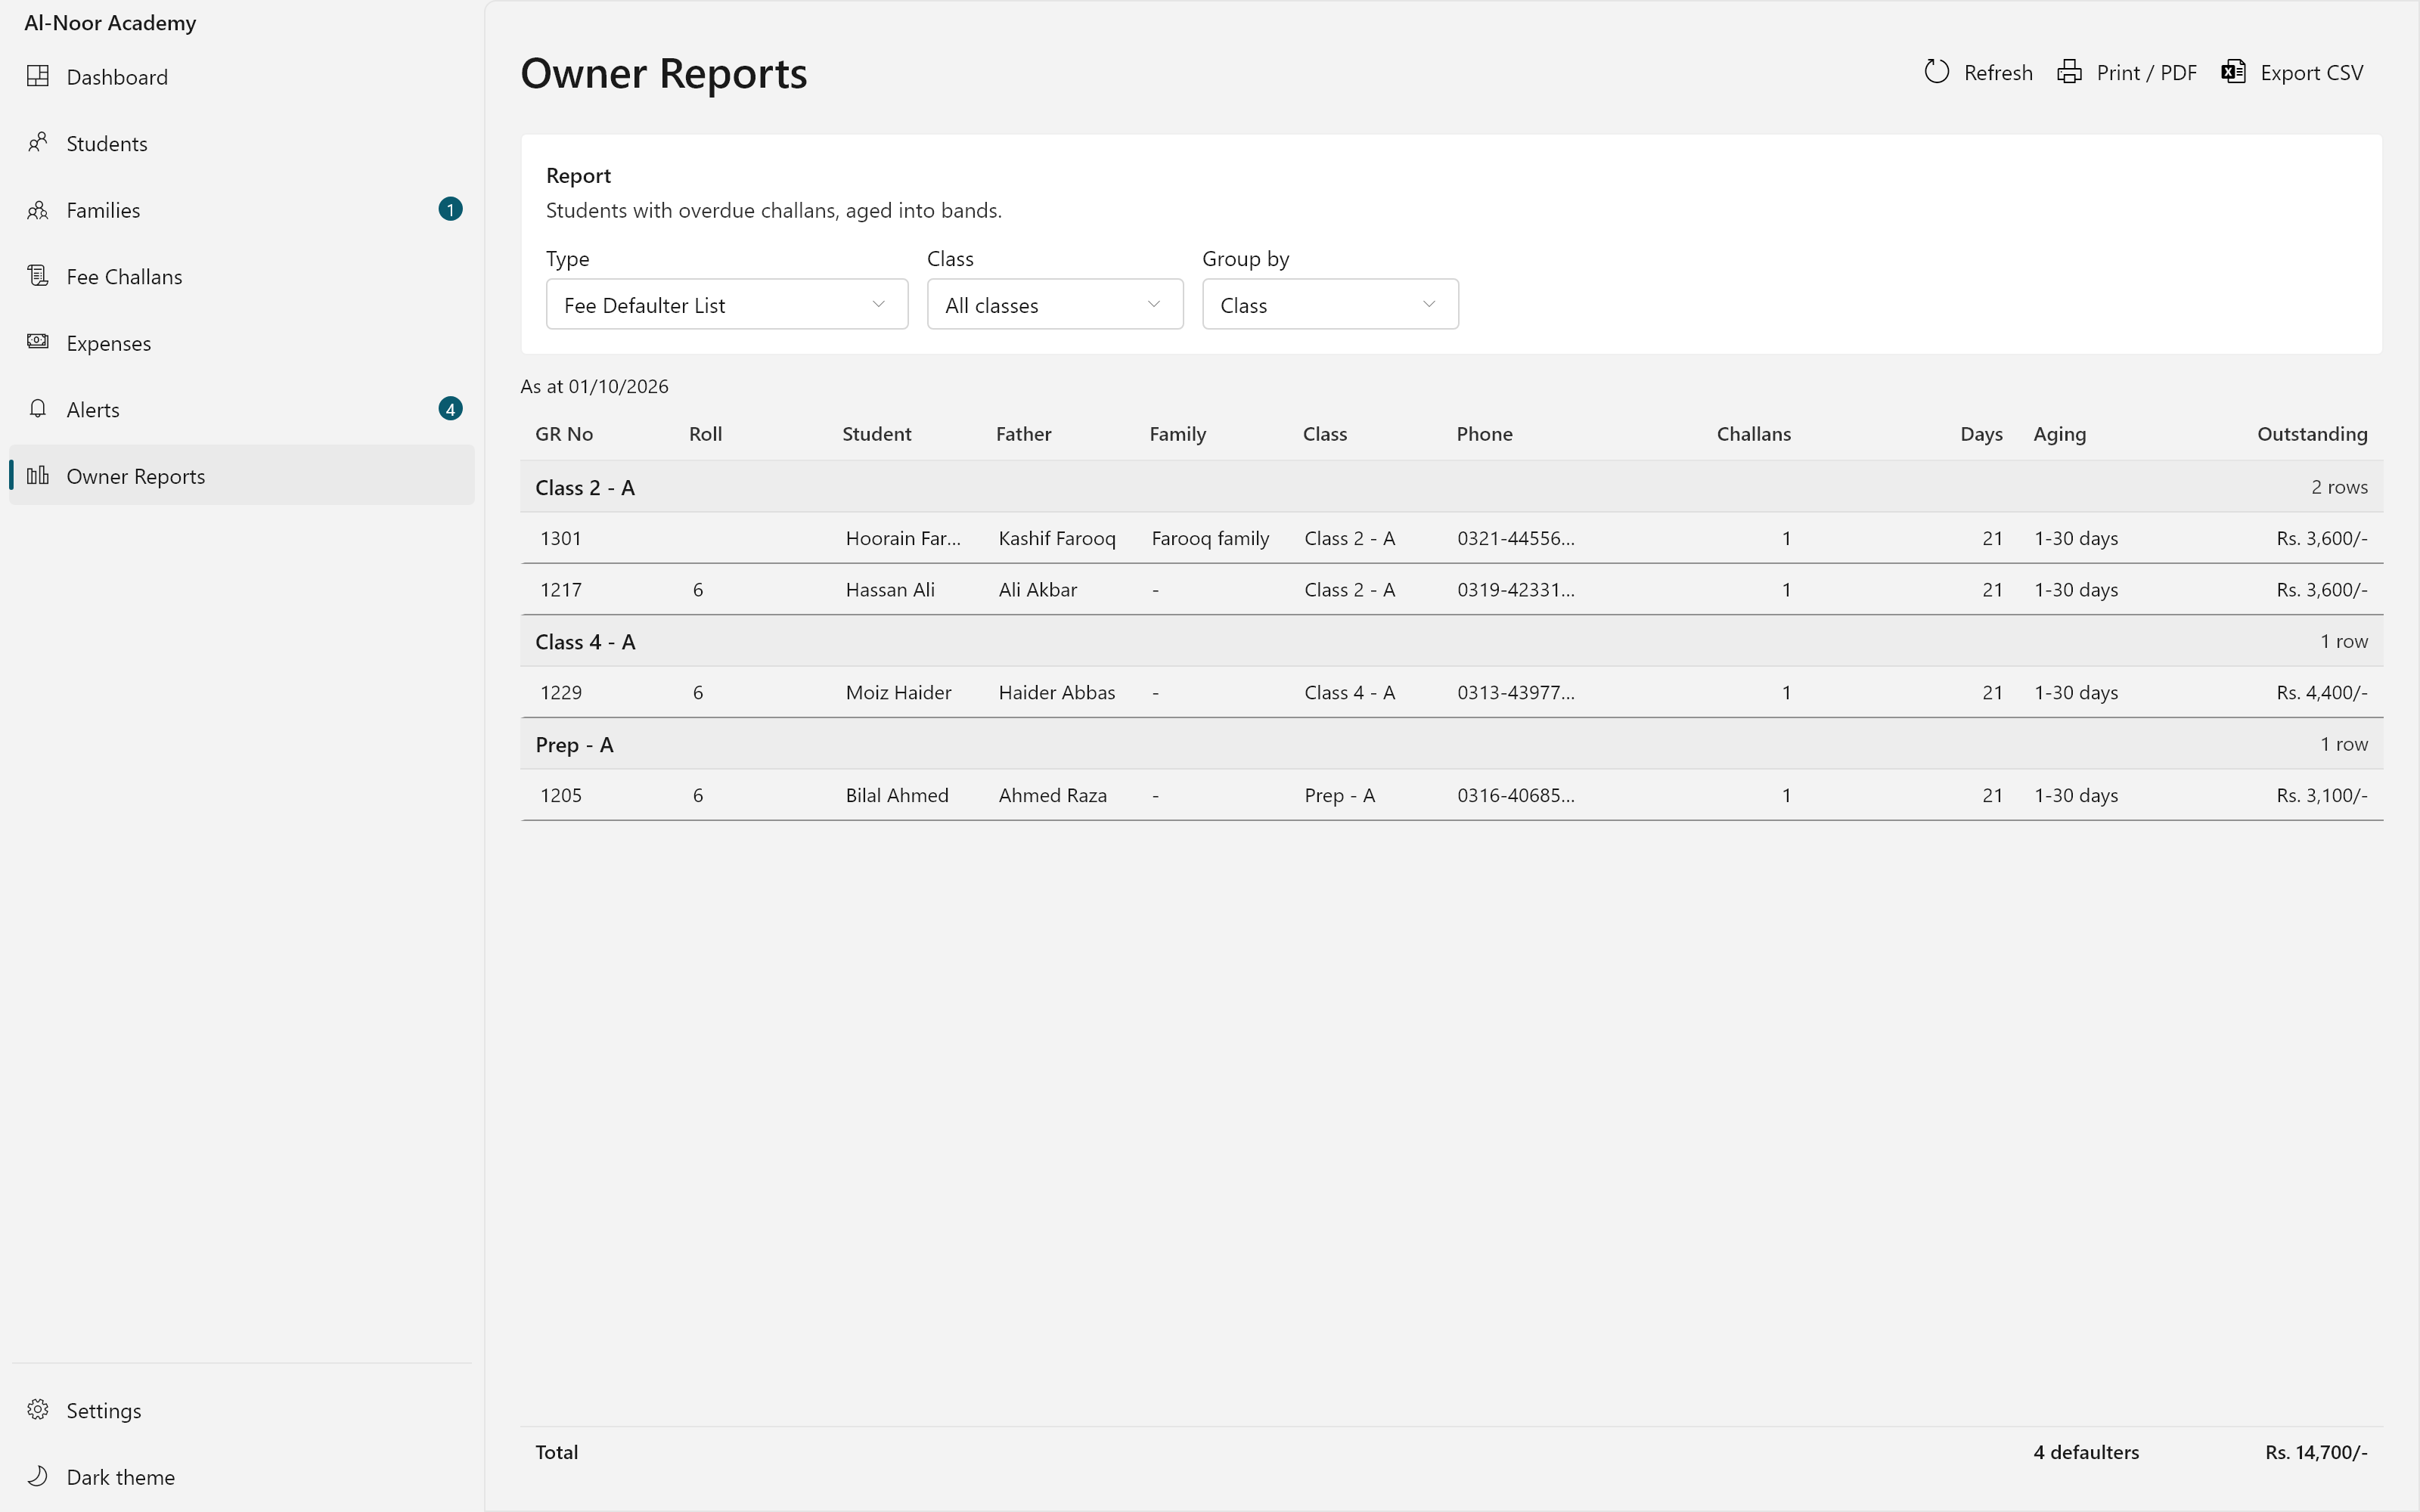Click the Export CSV button label
This screenshot has width=2420, height=1512.
click(2311, 73)
